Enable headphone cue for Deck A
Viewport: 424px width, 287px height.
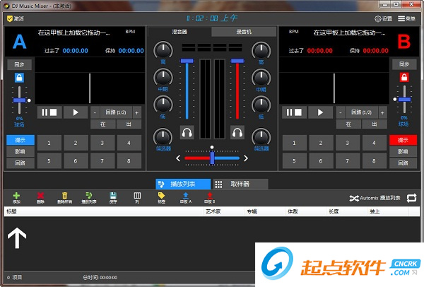[187, 132]
